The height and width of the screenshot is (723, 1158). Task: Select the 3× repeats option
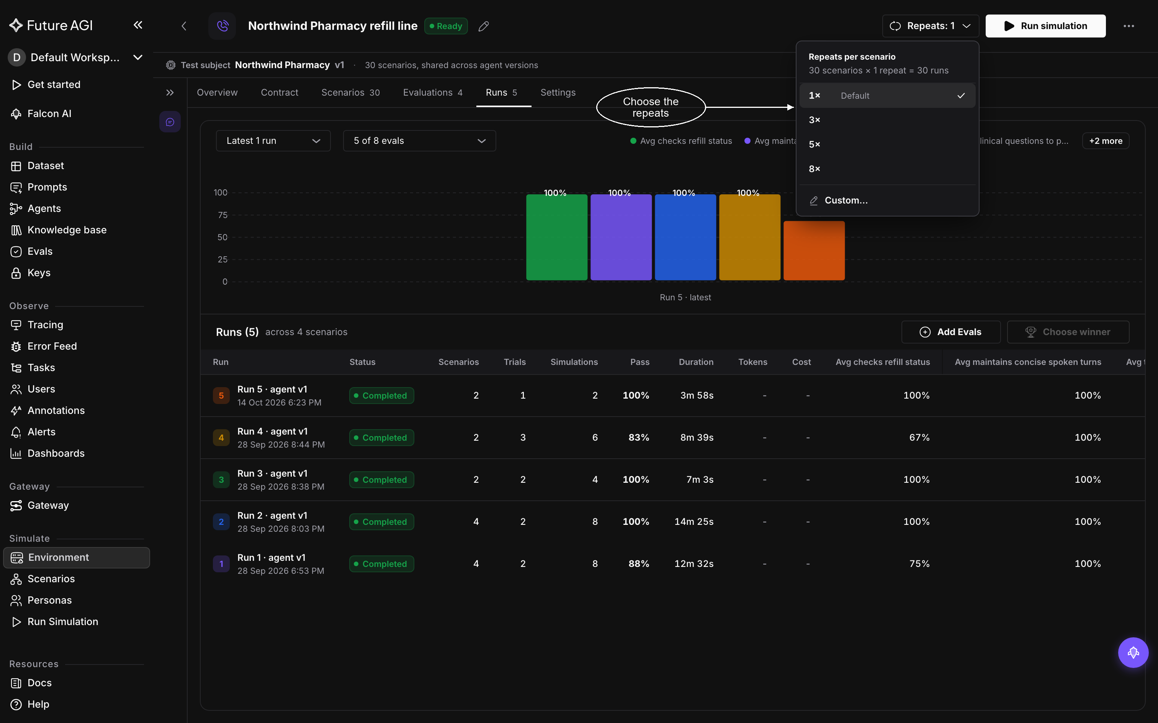[887, 120]
